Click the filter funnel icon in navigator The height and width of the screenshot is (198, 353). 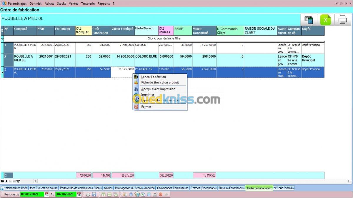click(18, 181)
